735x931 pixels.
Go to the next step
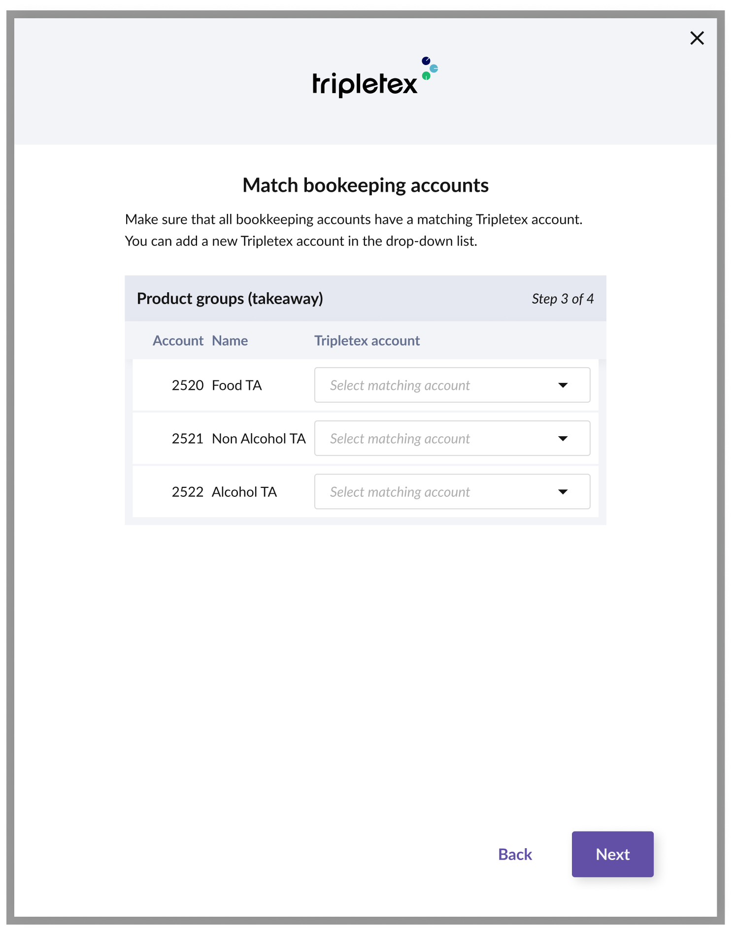tap(612, 854)
